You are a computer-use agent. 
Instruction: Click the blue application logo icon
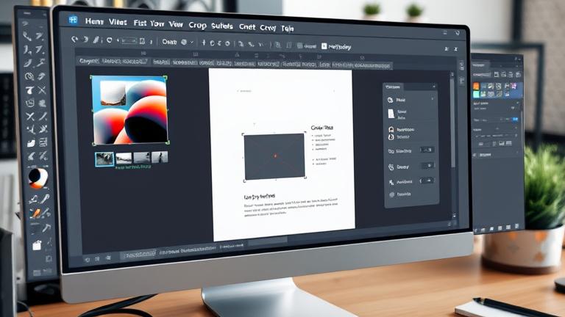point(73,20)
